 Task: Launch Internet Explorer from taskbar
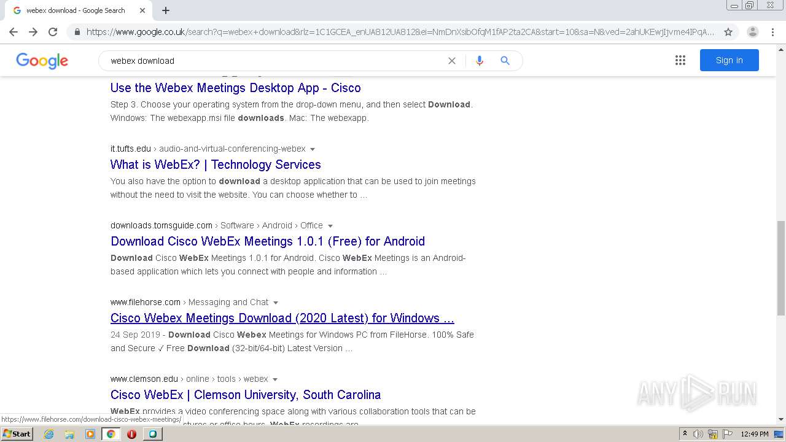(49, 434)
